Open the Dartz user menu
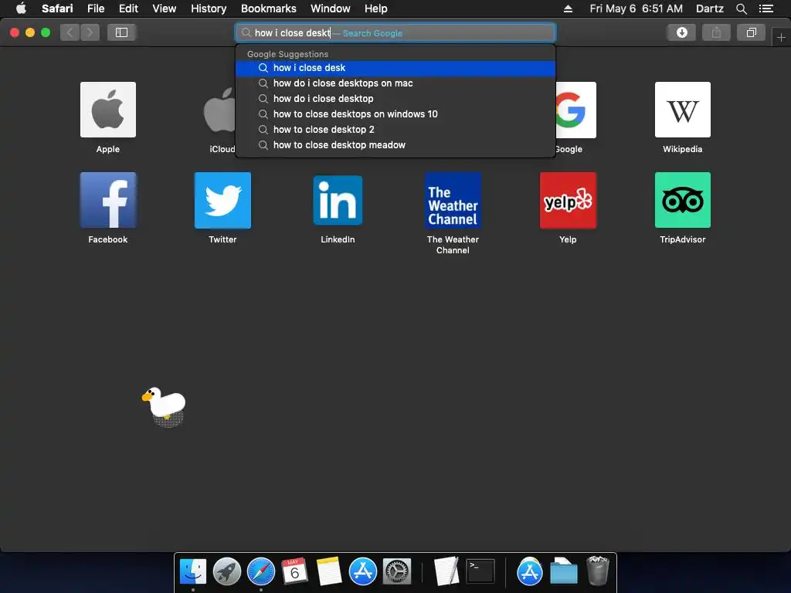 coord(710,8)
